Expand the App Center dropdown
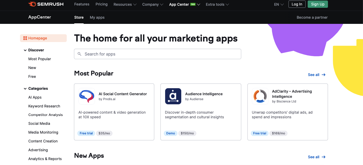 [x=185, y=4]
